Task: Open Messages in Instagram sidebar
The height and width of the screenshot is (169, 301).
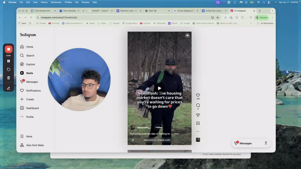Action: (x=29, y=82)
